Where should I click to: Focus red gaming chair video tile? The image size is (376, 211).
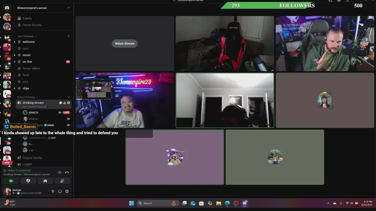tap(225, 43)
